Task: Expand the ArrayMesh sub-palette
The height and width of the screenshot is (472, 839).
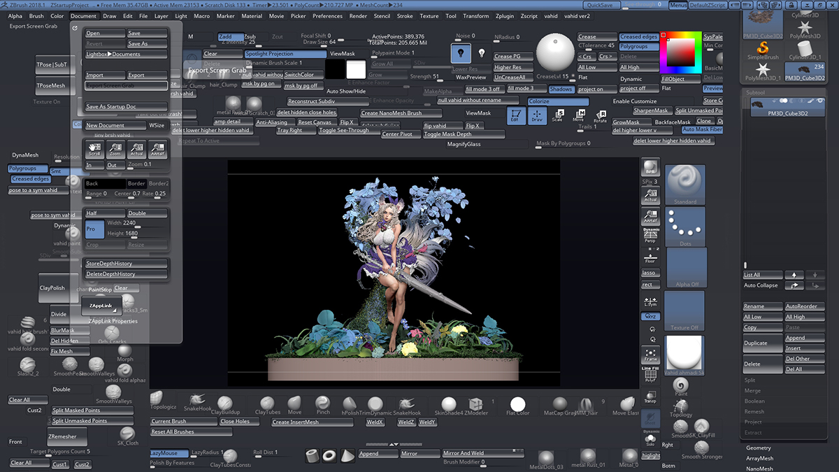Action: (760, 459)
